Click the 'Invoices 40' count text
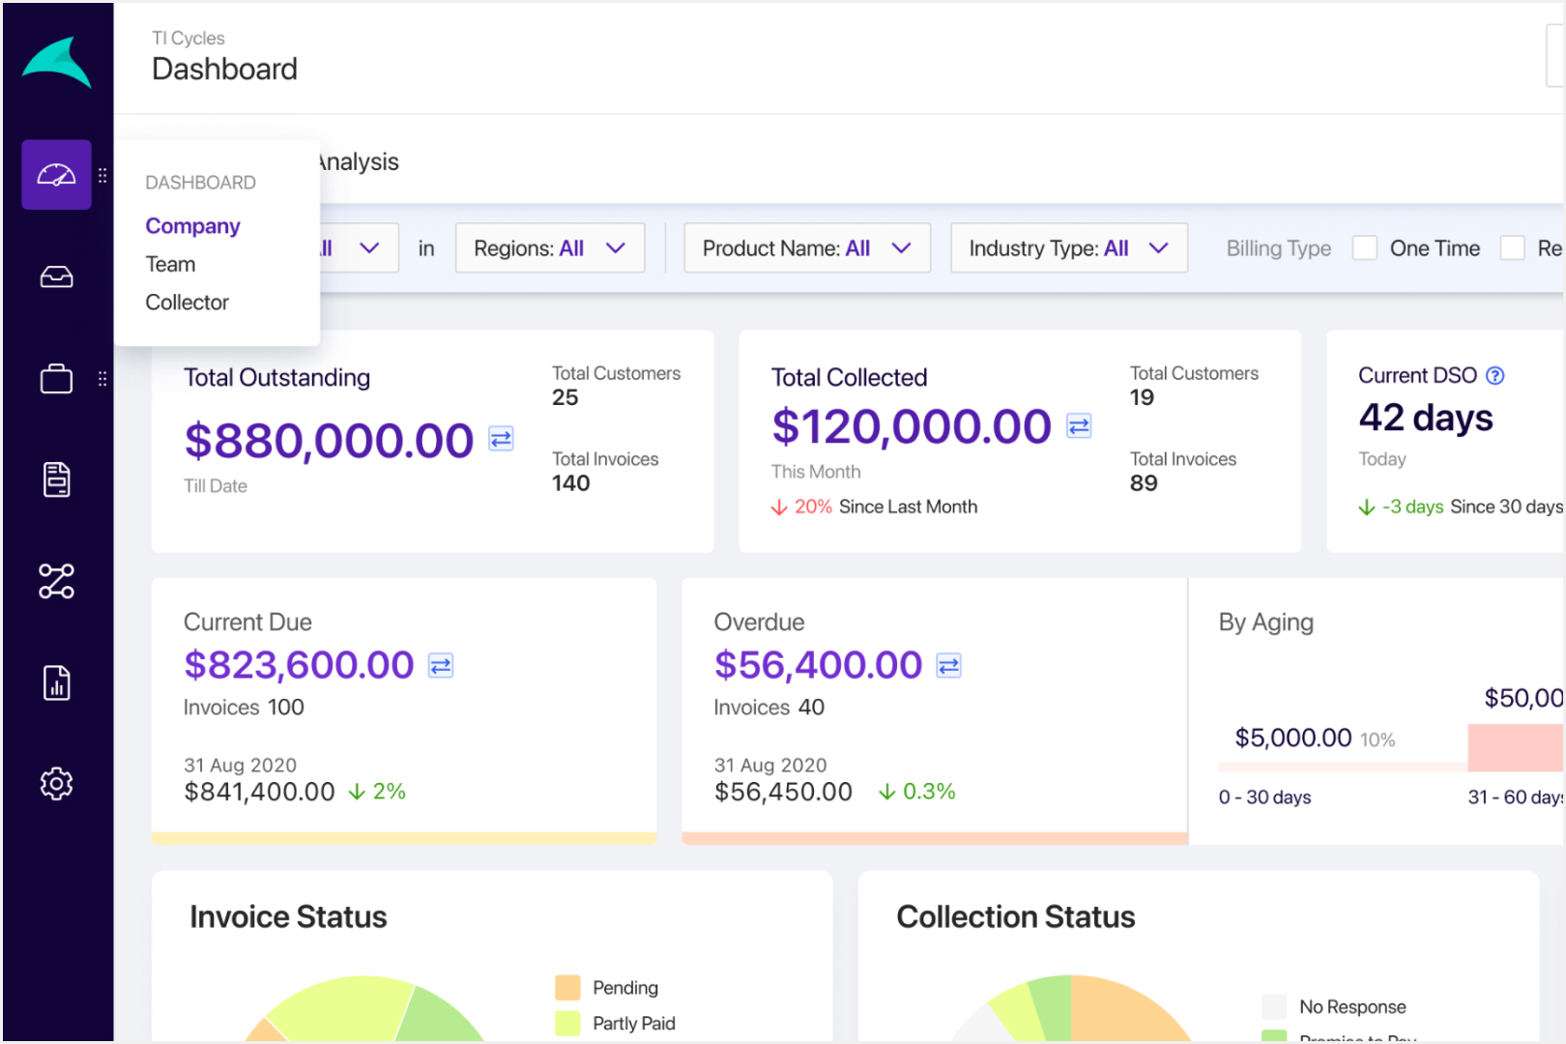This screenshot has width=1566, height=1044. pyautogui.click(x=768, y=708)
